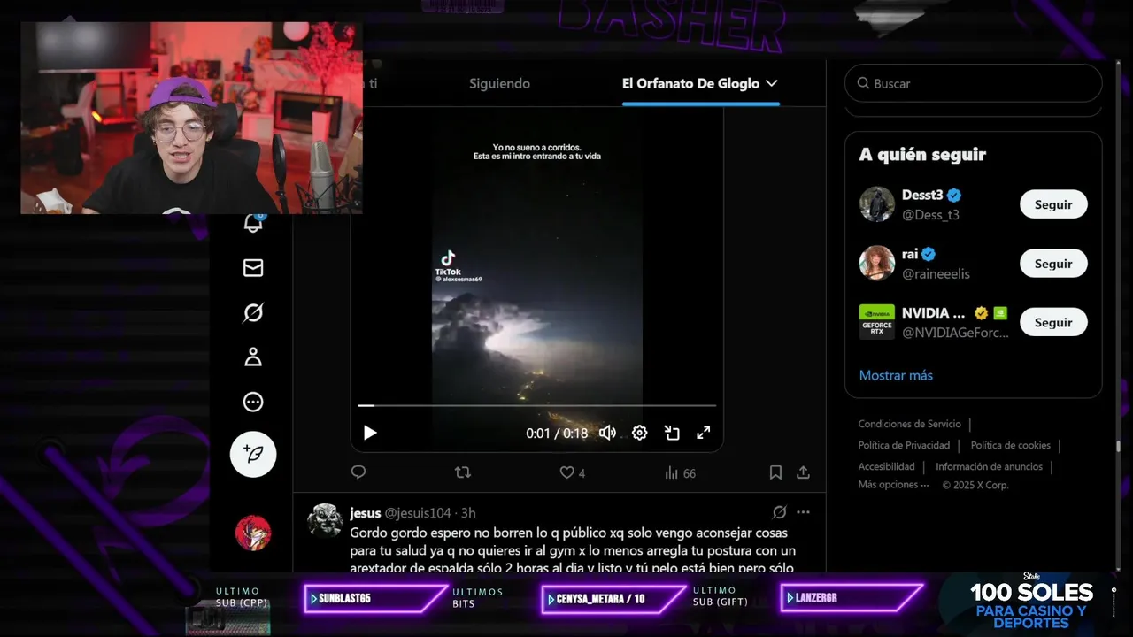
Task: View post analytics showing 66
Action: [x=680, y=472]
